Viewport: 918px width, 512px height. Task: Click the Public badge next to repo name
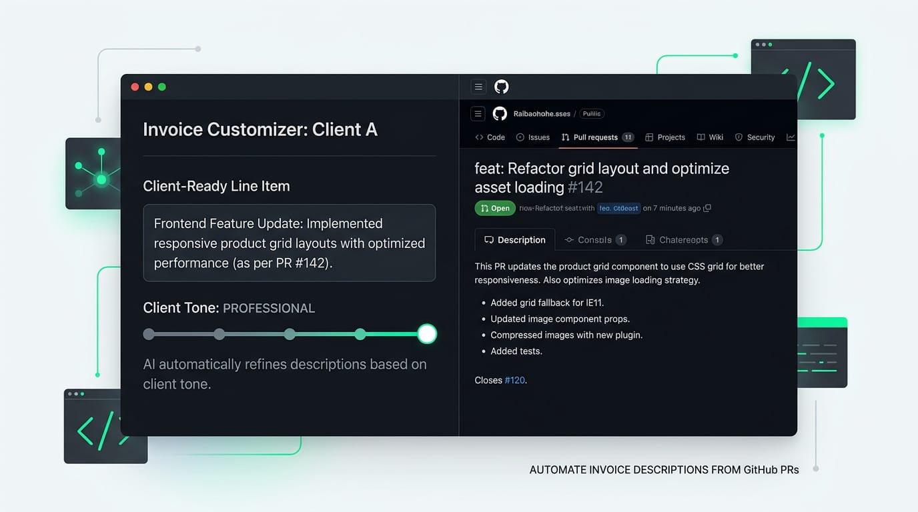[x=591, y=113]
